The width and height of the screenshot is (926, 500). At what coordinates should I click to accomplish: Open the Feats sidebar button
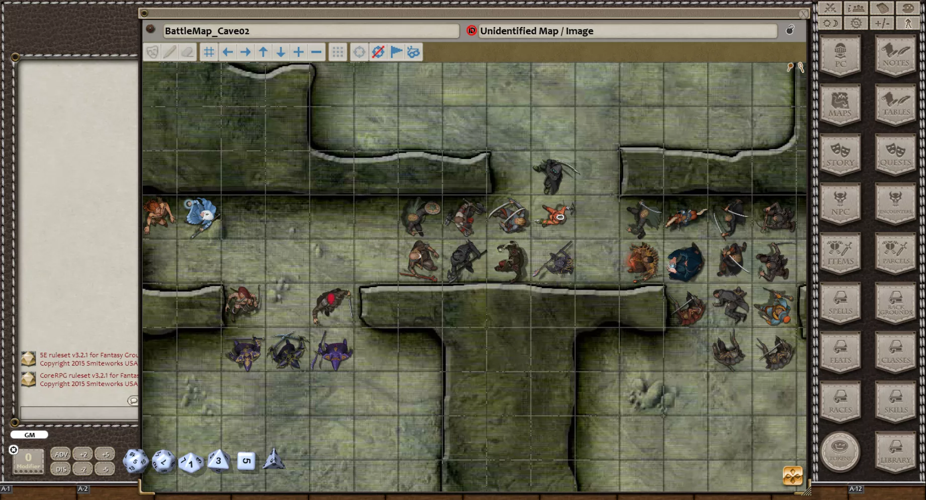tap(840, 352)
